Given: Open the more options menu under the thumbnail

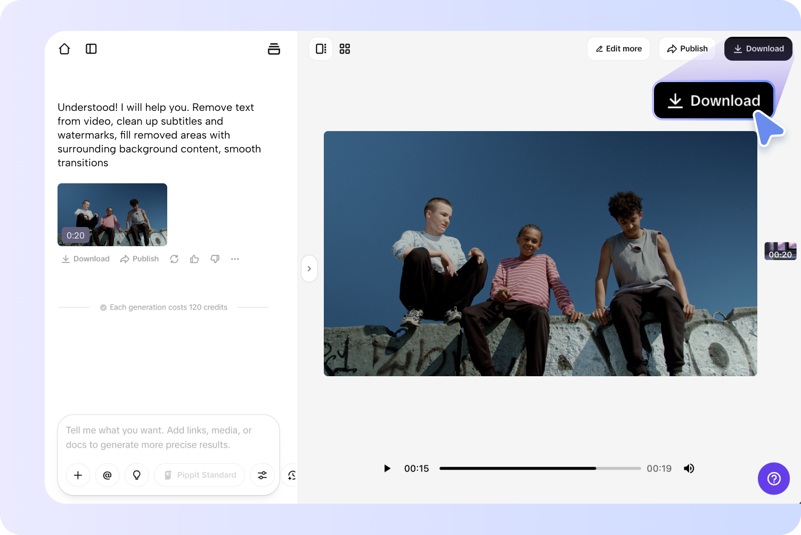Looking at the screenshot, I should click(x=235, y=259).
